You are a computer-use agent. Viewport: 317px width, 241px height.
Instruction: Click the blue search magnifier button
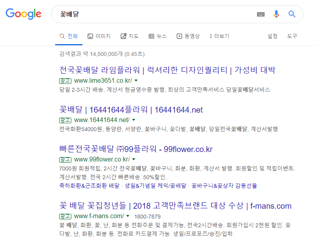click(292, 14)
